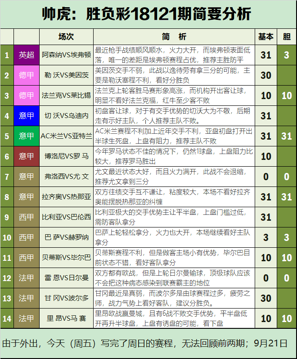Click 胆 value 10 for 里昂VS马赛
Viewport: 297px width, 359px height.
point(287,318)
